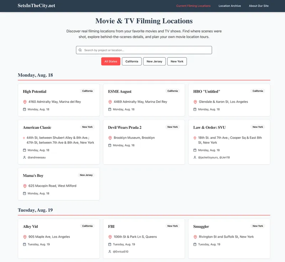Click calendar icon on ESME August card
Screen dimensions: 285x262
pyautogui.click(x=110, y=109)
